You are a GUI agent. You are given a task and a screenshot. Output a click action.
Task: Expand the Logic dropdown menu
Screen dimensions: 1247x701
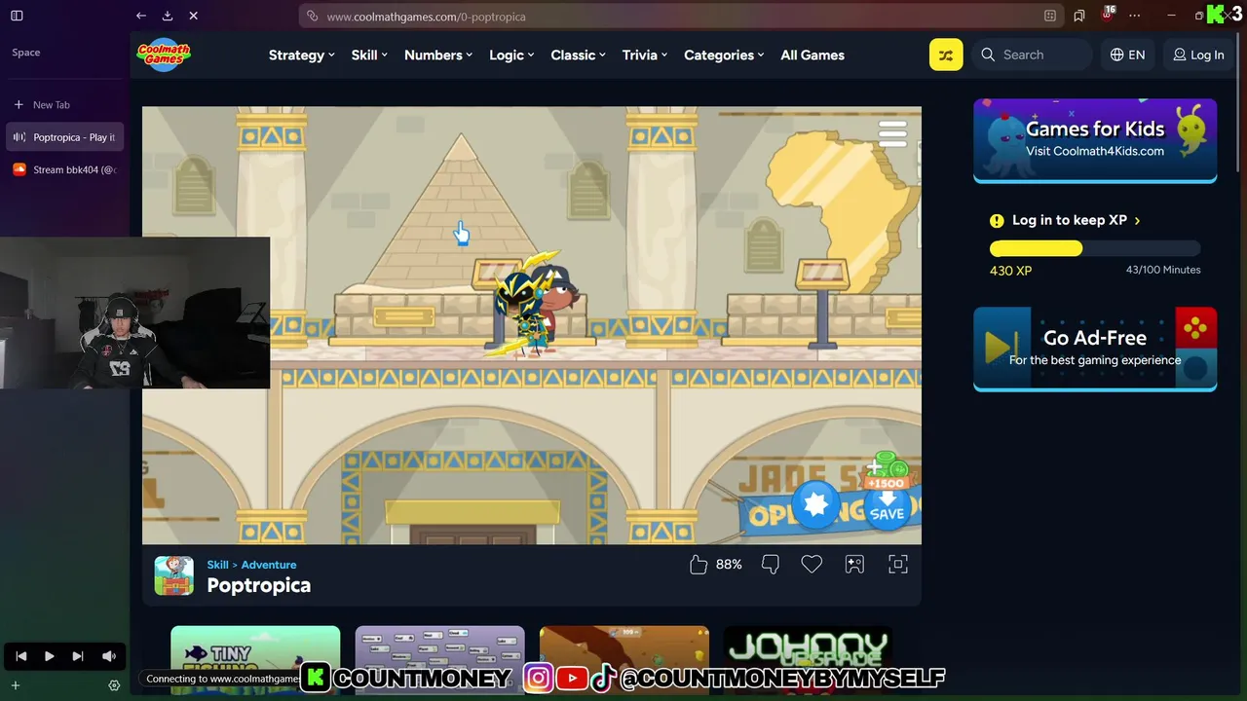(511, 55)
